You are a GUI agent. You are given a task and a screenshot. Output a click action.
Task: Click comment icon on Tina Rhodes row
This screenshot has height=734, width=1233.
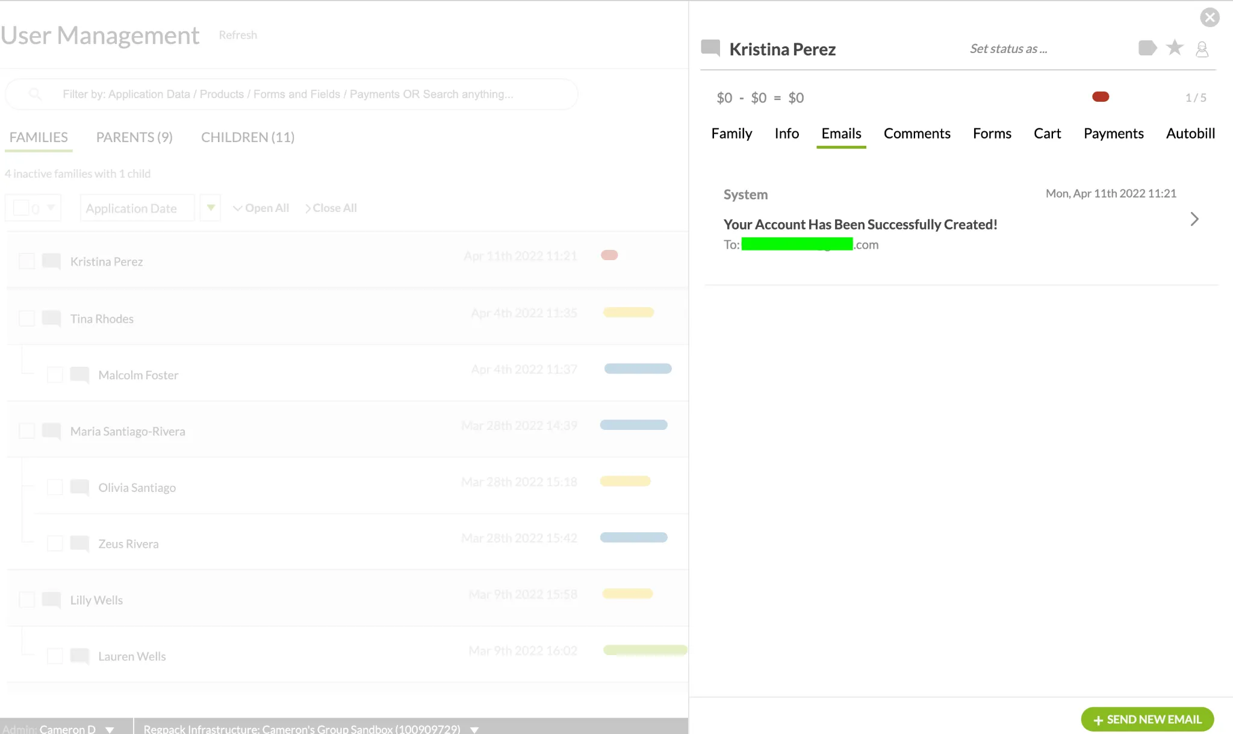(52, 318)
